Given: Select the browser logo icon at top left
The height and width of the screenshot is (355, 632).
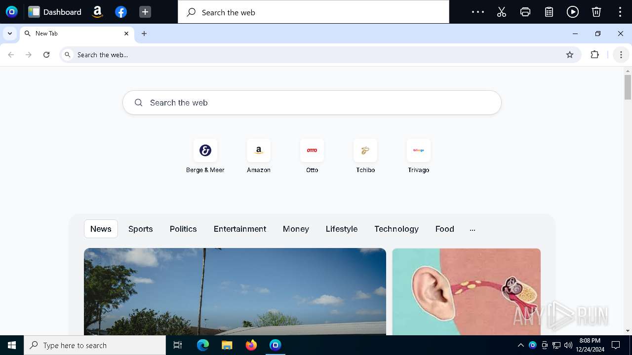Looking at the screenshot, I should pyautogui.click(x=12, y=12).
